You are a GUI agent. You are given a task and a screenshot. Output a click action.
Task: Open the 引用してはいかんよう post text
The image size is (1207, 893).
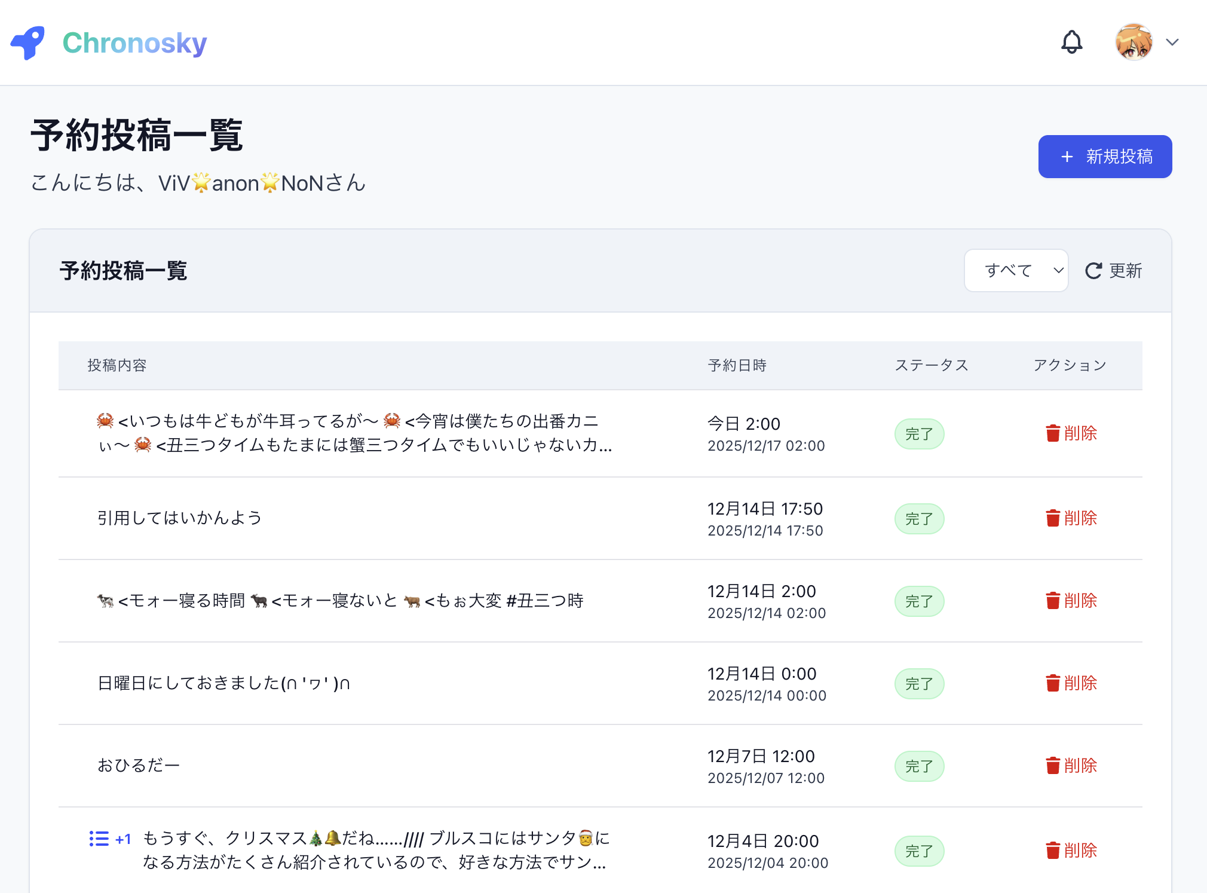(179, 518)
